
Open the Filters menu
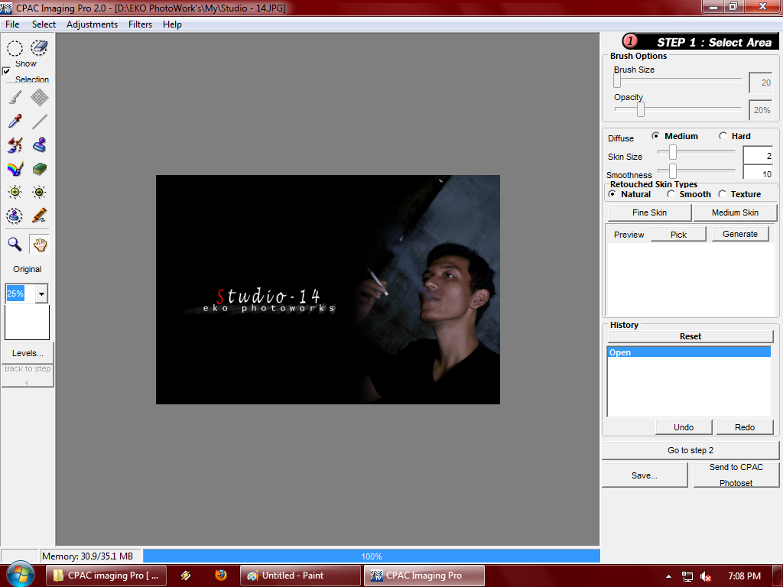(x=140, y=24)
